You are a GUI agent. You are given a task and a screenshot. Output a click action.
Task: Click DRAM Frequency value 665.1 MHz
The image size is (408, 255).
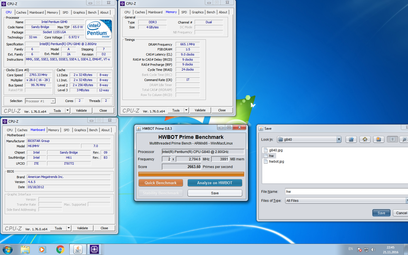188,44
